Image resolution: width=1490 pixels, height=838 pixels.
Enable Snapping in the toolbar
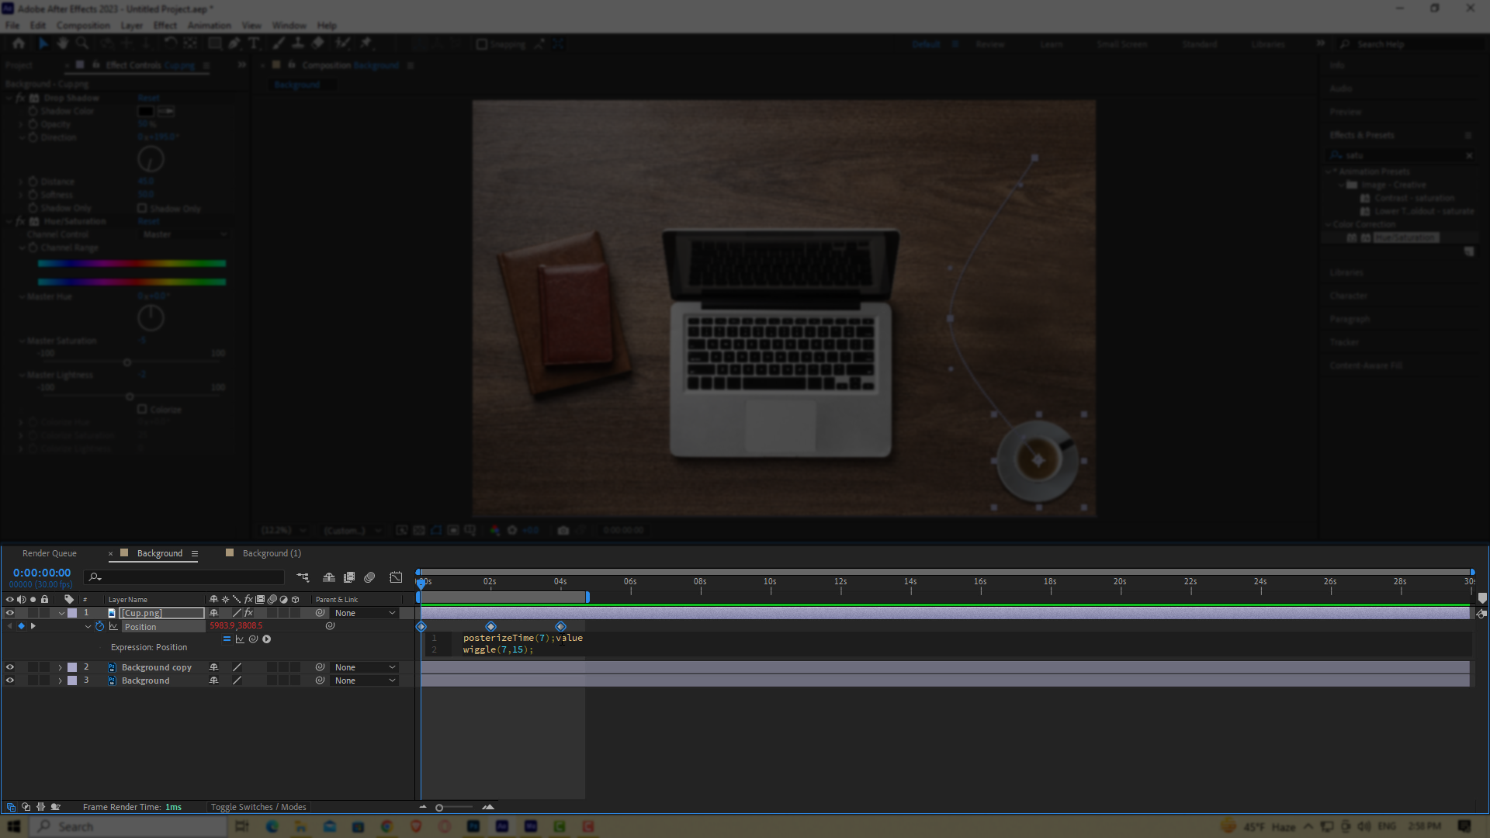pyautogui.click(x=482, y=44)
